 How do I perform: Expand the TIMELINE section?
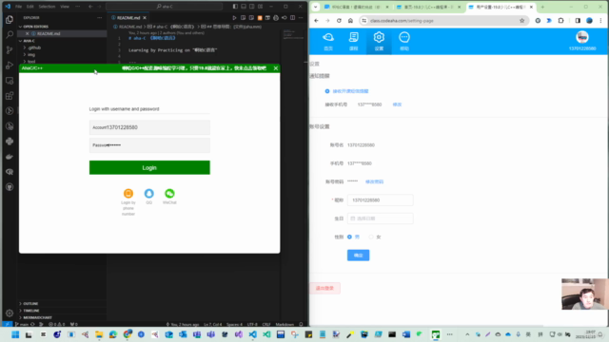pos(31,311)
